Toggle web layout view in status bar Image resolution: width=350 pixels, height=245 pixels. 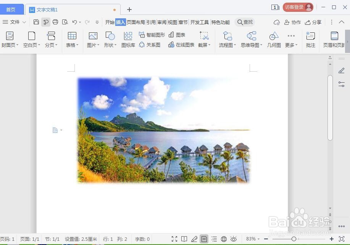[224, 239]
